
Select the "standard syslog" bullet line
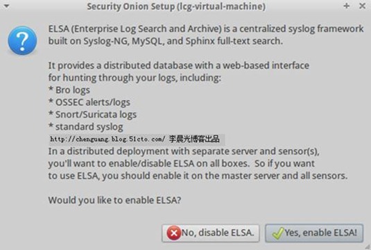(86, 127)
